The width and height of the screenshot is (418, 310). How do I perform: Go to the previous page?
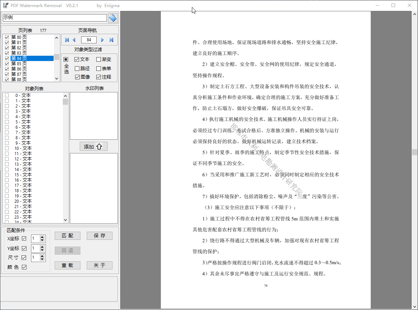[x=74, y=40]
